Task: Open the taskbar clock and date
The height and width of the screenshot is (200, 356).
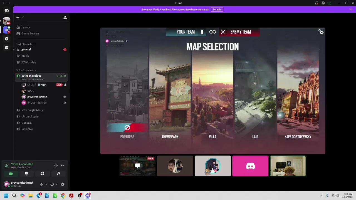Action: 348,196
